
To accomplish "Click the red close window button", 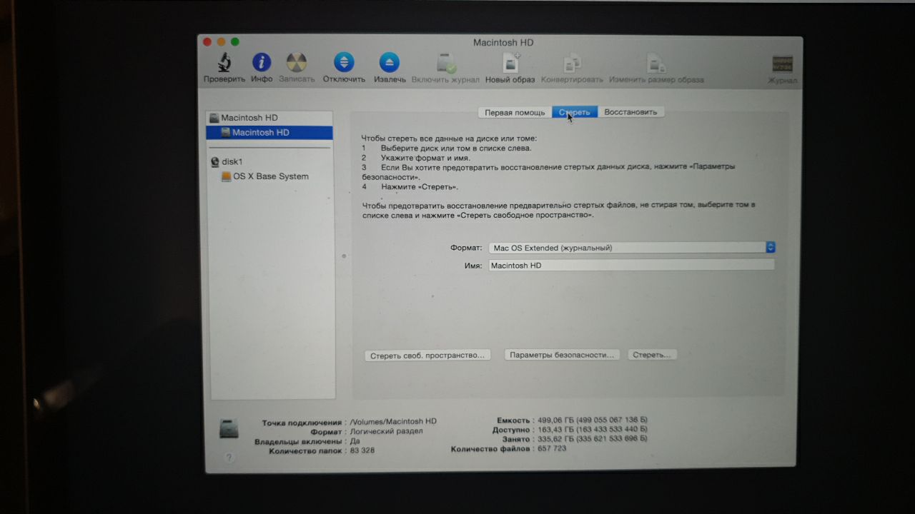I will (x=208, y=42).
